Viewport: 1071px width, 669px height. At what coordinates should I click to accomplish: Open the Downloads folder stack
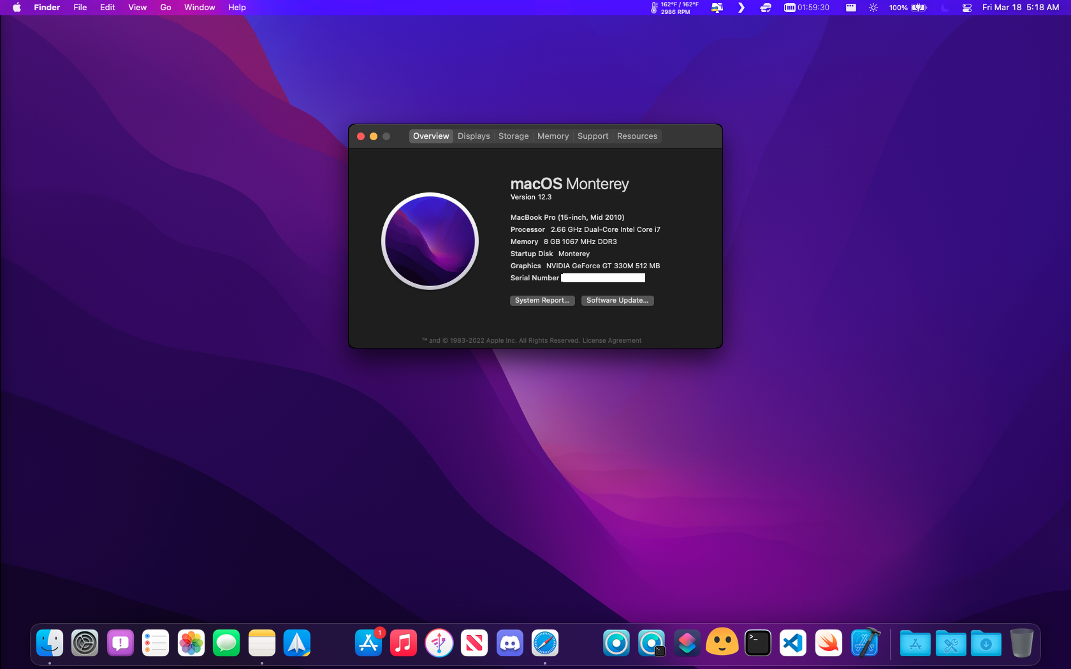(x=986, y=644)
